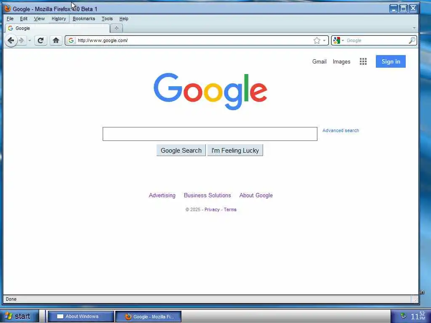Open the View menu

[39, 19]
